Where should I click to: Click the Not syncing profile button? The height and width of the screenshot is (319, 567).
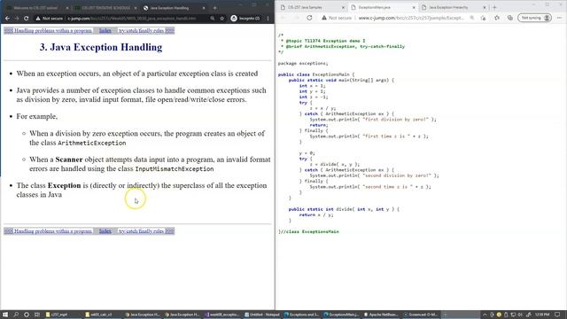click(x=535, y=18)
